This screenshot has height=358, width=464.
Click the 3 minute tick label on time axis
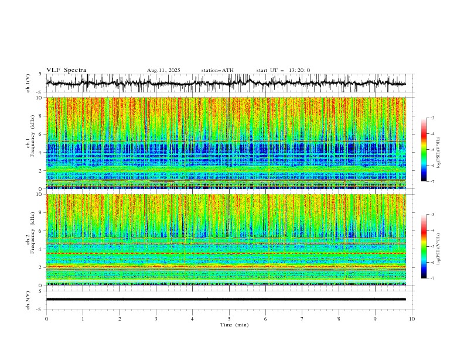click(156, 319)
